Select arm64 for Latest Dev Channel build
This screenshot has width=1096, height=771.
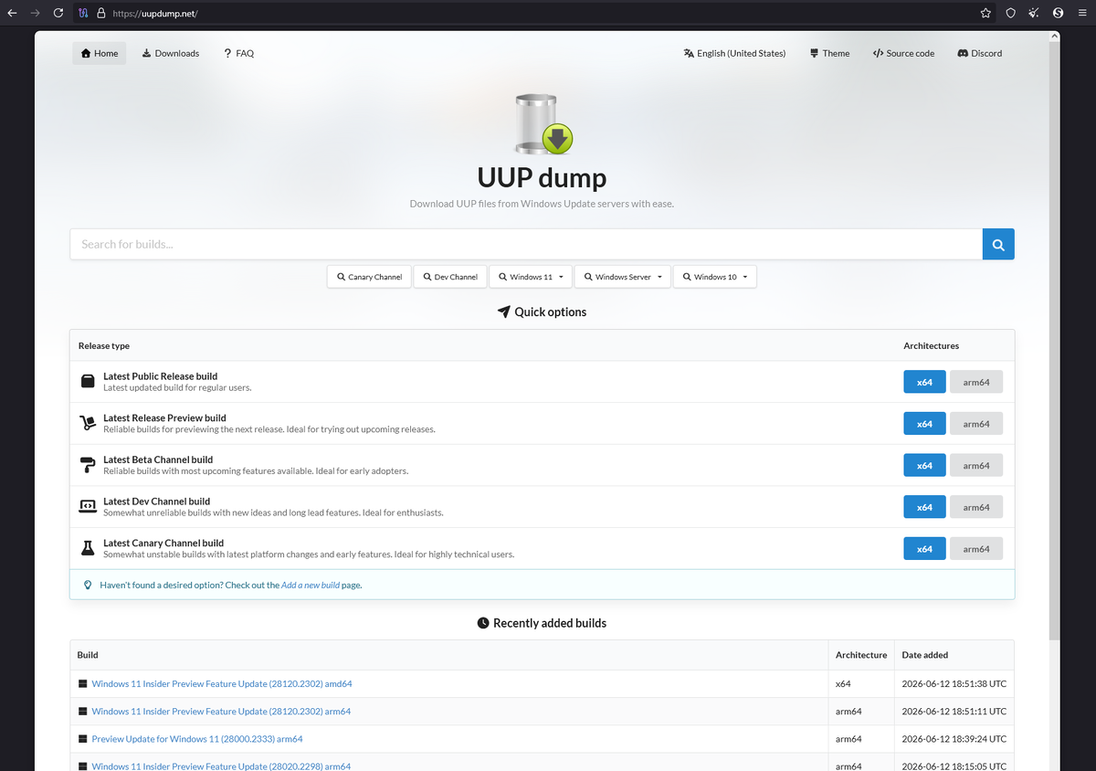(976, 507)
